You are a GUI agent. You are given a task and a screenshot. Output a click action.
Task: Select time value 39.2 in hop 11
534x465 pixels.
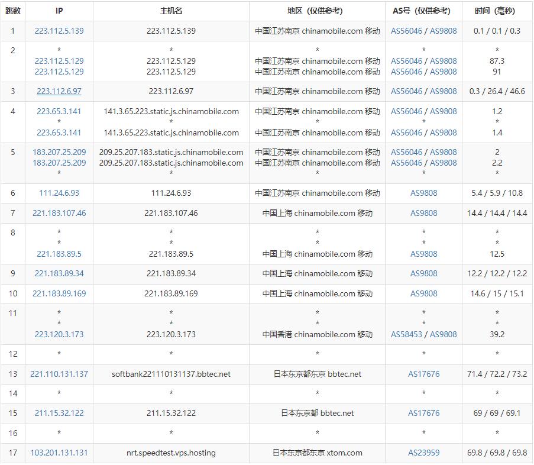497,334
